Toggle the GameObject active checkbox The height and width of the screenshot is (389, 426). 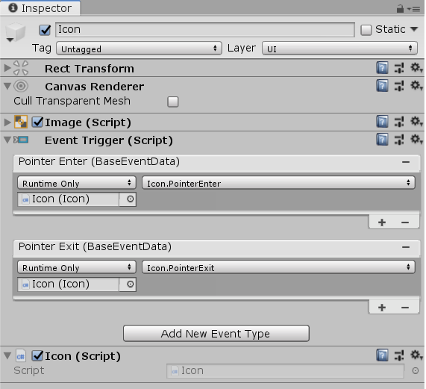click(x=45, y=30)
